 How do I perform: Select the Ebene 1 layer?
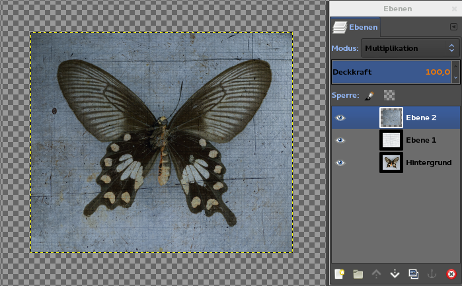point(420,140)
